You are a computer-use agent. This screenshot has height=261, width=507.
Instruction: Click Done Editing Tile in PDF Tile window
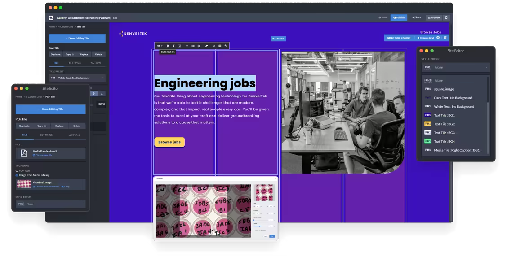51,109
